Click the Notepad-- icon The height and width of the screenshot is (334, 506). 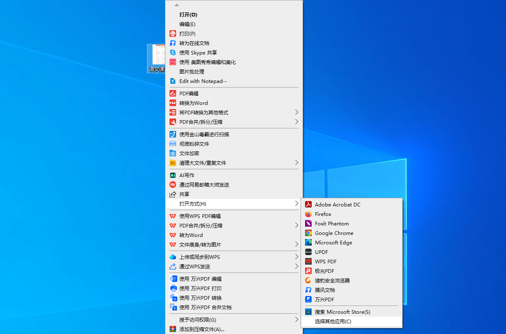click(x=173, y=81)
